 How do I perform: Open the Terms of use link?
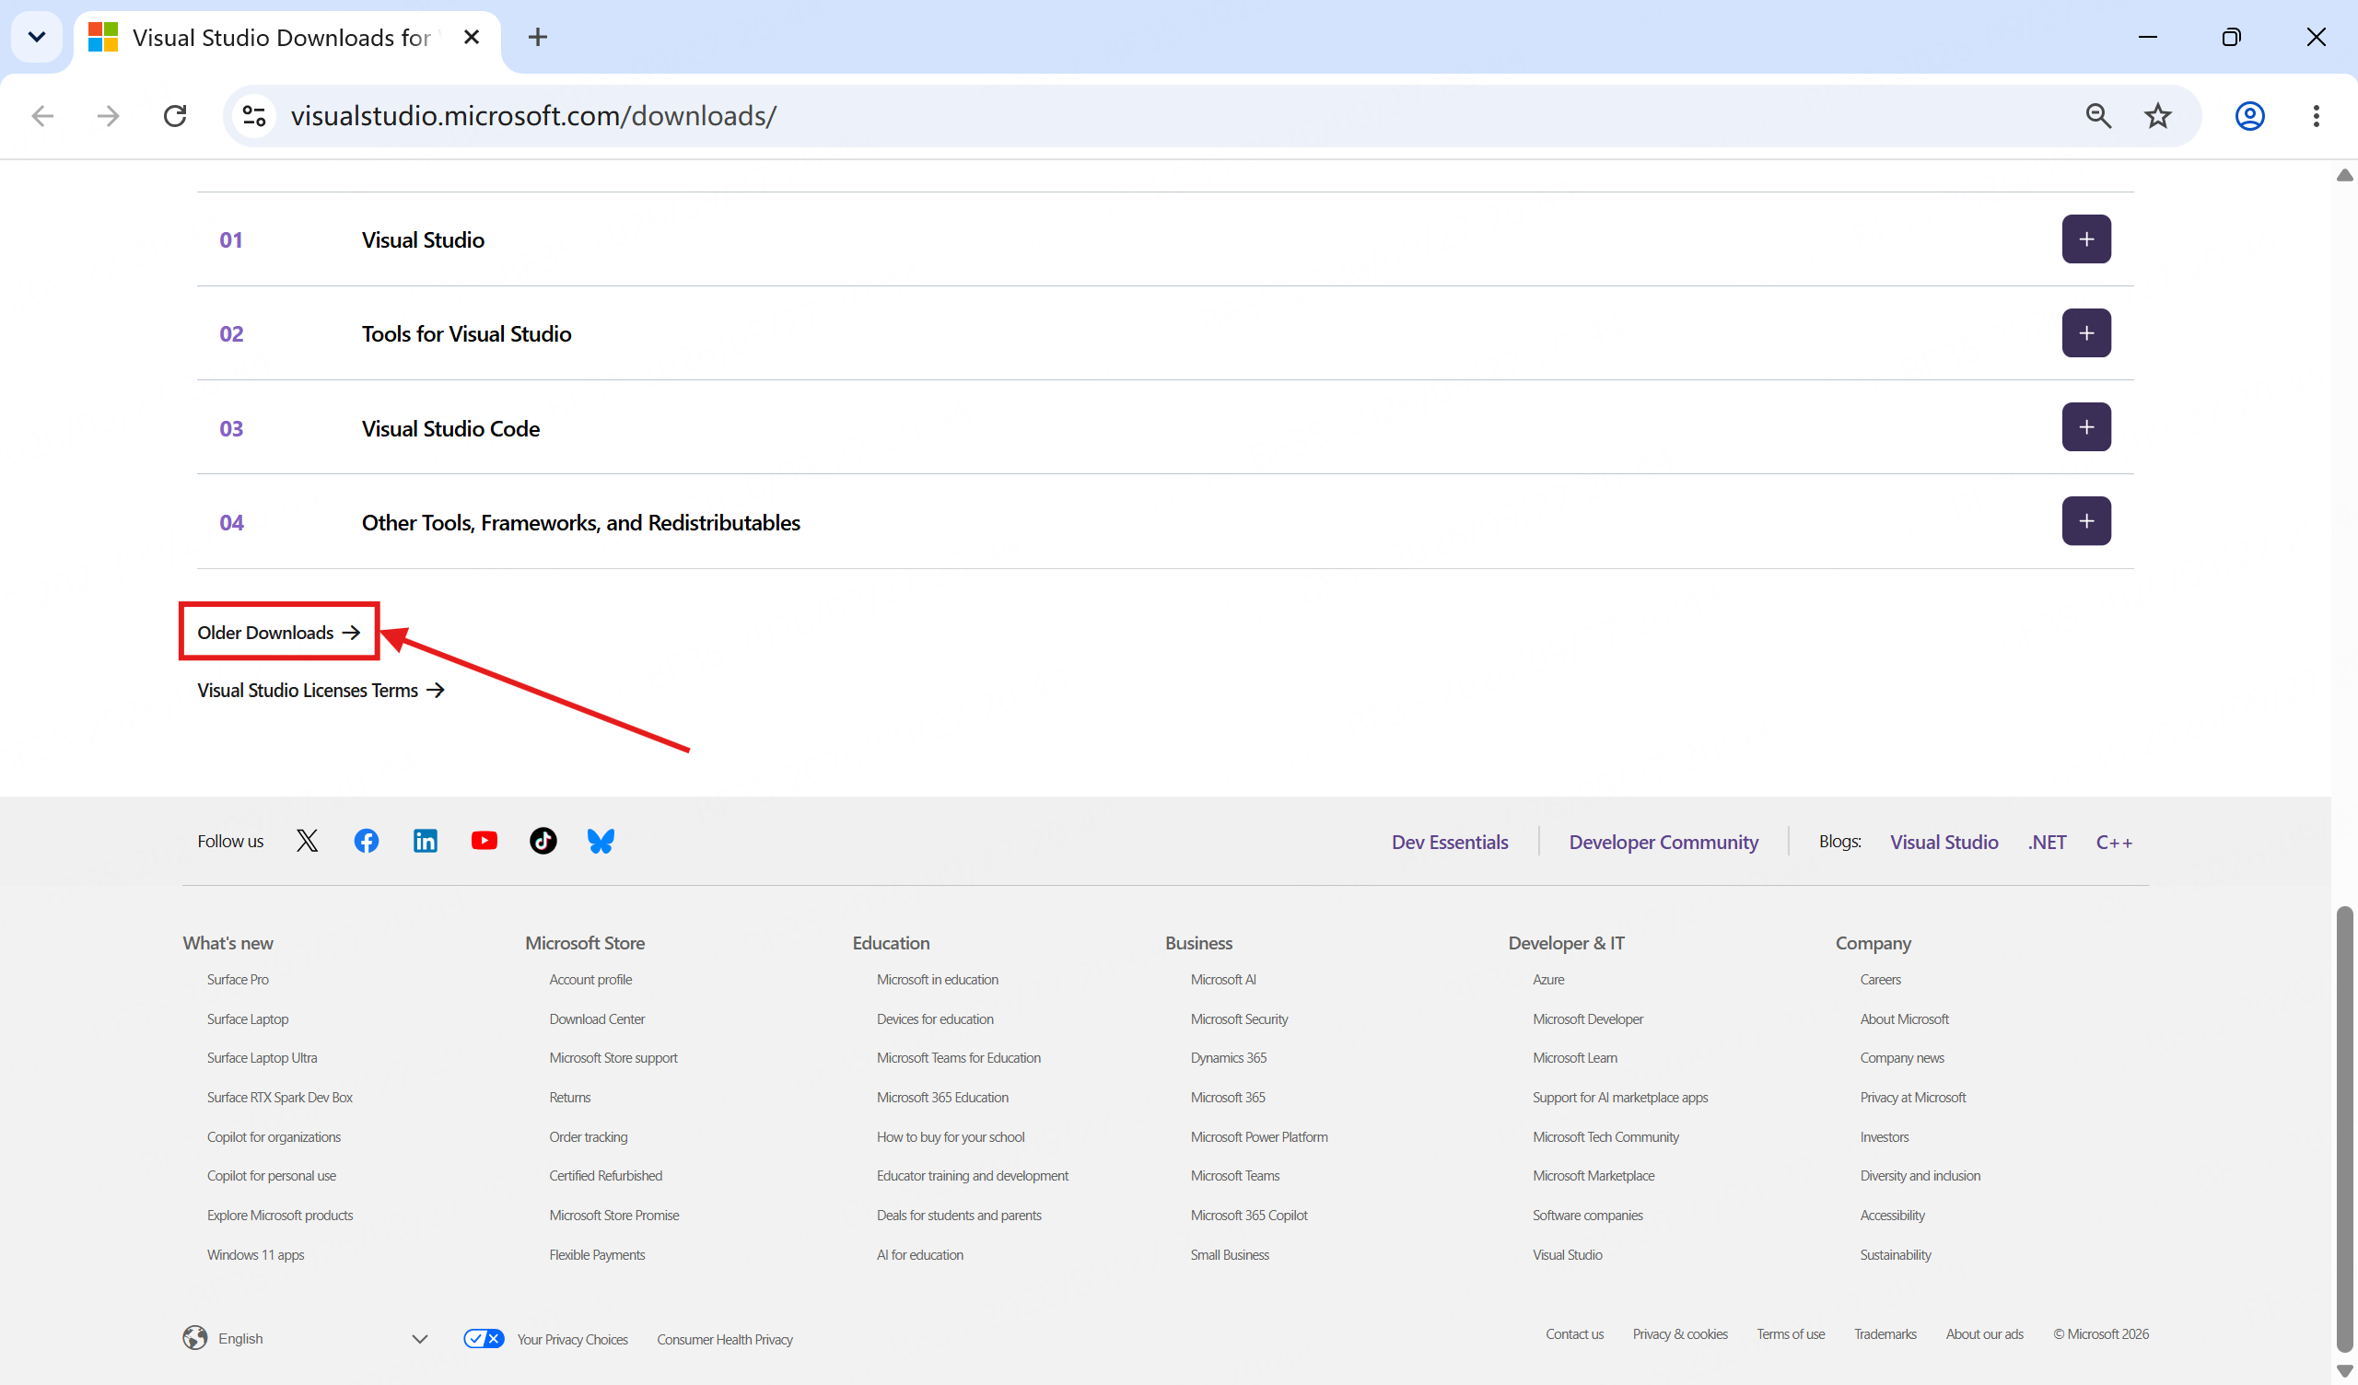1791,1334
